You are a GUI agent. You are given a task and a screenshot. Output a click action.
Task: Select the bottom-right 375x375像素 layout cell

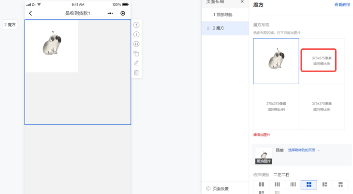[322, 106]
